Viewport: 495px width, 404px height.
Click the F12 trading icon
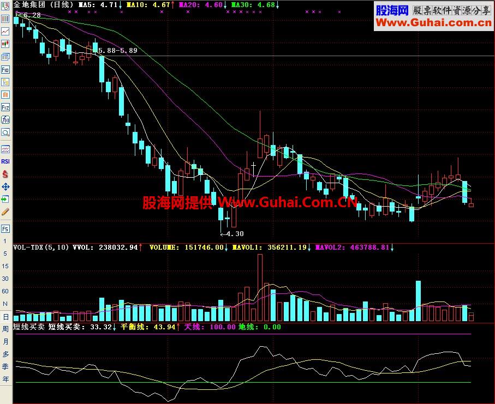click(x=5, y=107)
